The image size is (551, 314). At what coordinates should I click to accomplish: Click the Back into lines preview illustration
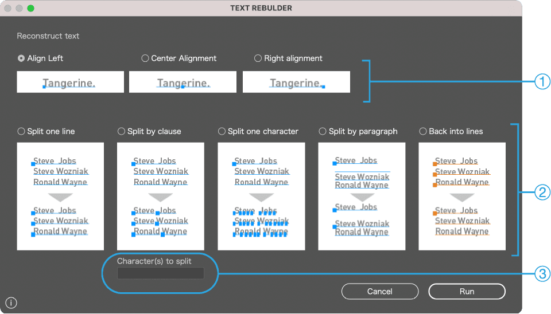pyautogui.click(x=462, y=196)
